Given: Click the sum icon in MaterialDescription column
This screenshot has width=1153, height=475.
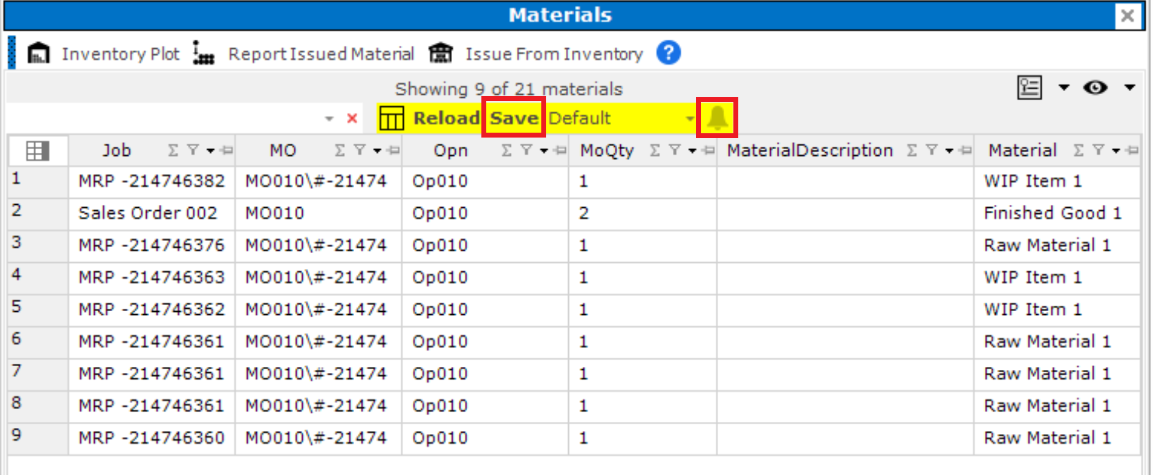Looking at the screenshot, I should 912,150.
